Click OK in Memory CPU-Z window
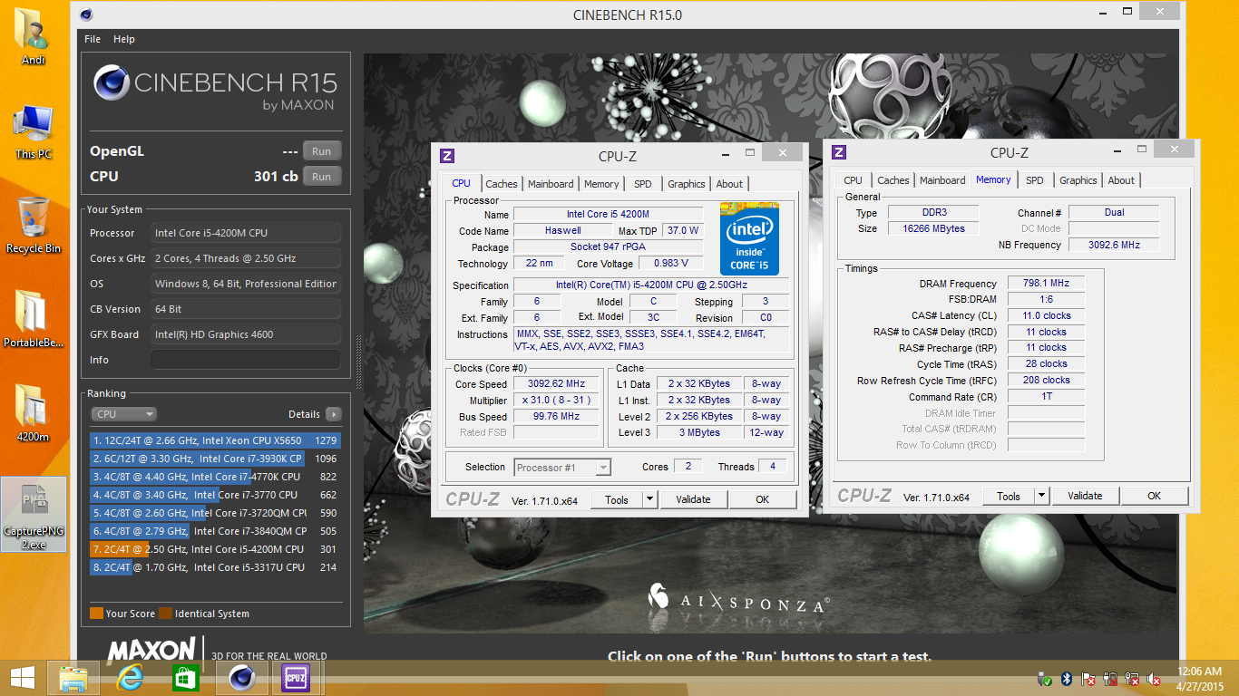 click(1155, 496)
